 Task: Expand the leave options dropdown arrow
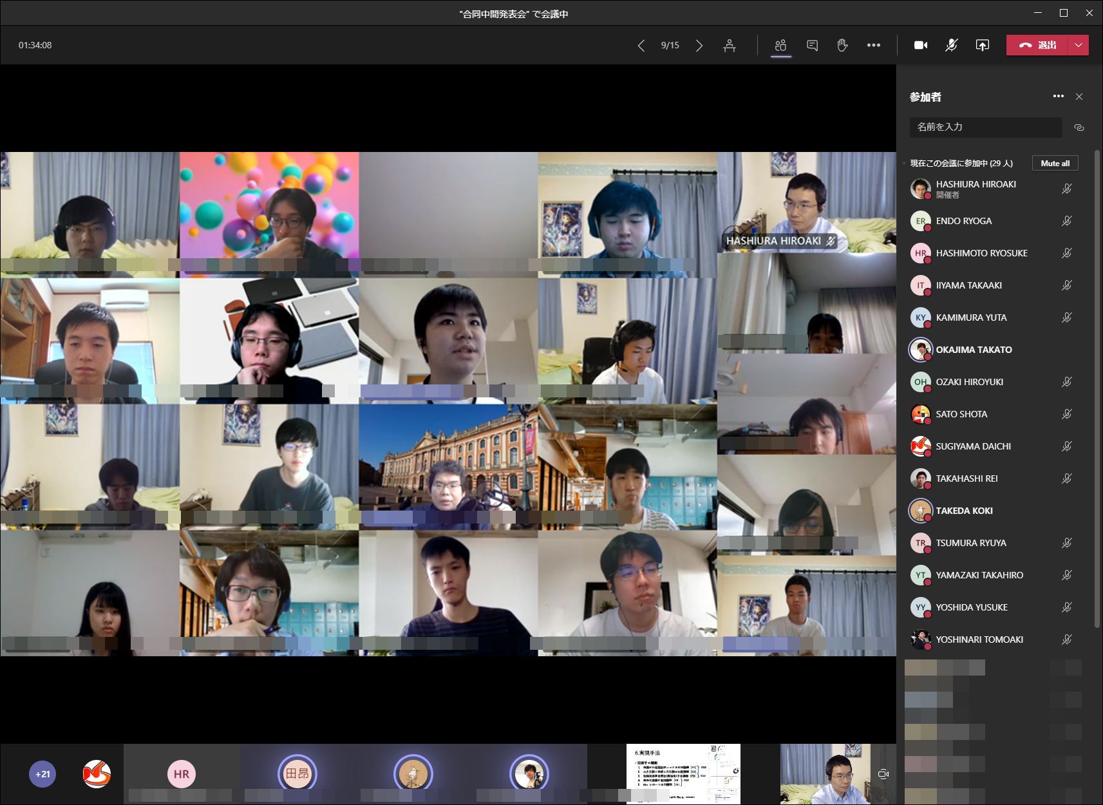pyautogui.click(x=1079, y=45)
